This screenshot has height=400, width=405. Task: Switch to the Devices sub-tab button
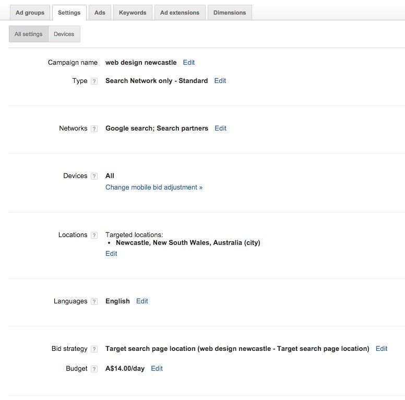pyautogui.click(x=64, y=34)
